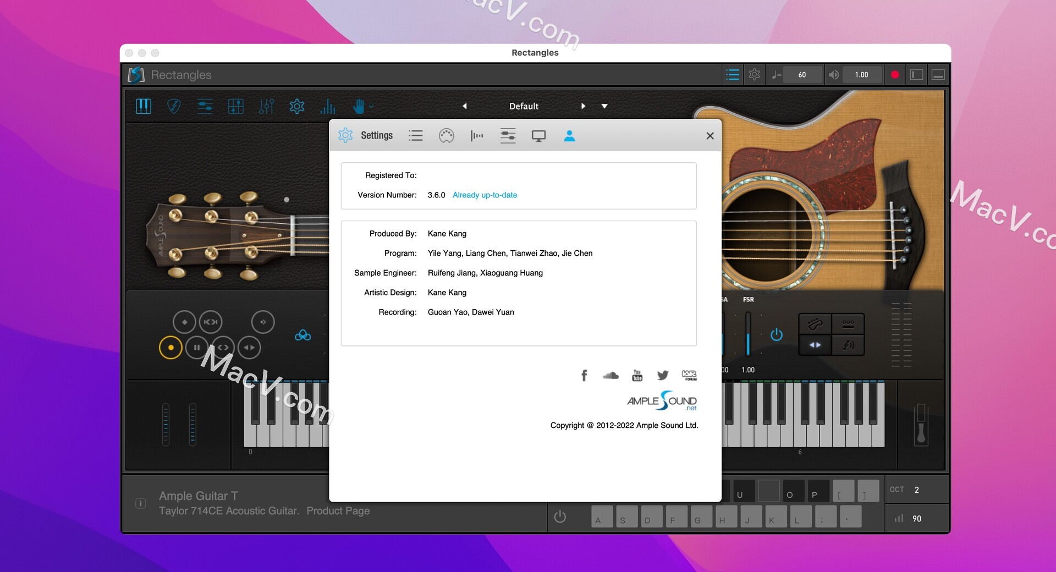Click the tempo field showing 60

802,75
